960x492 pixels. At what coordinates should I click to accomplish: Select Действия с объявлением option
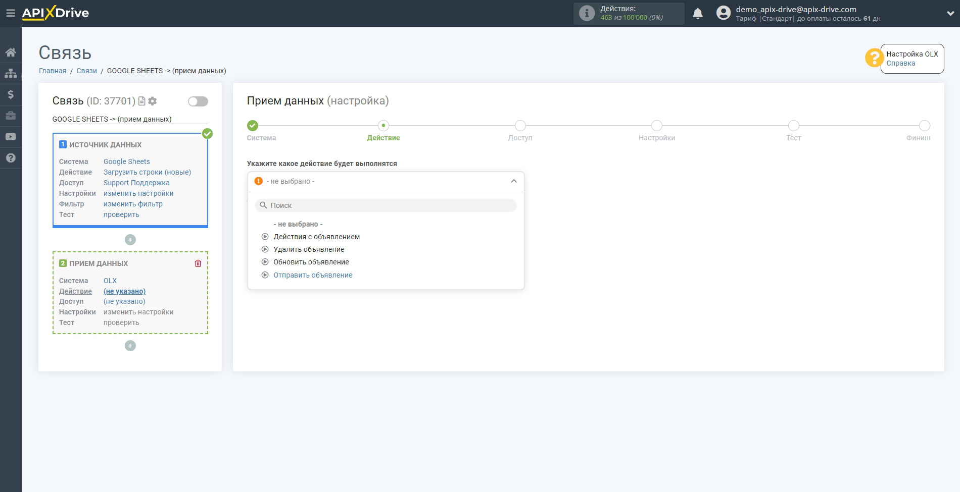point(317,237)
